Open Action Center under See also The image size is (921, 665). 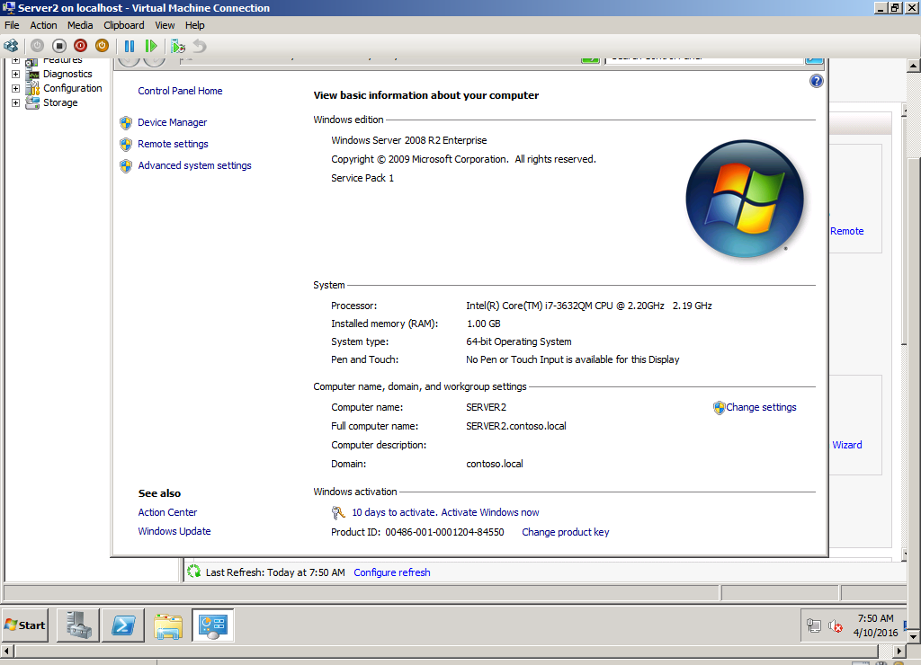tap(167, 512)
